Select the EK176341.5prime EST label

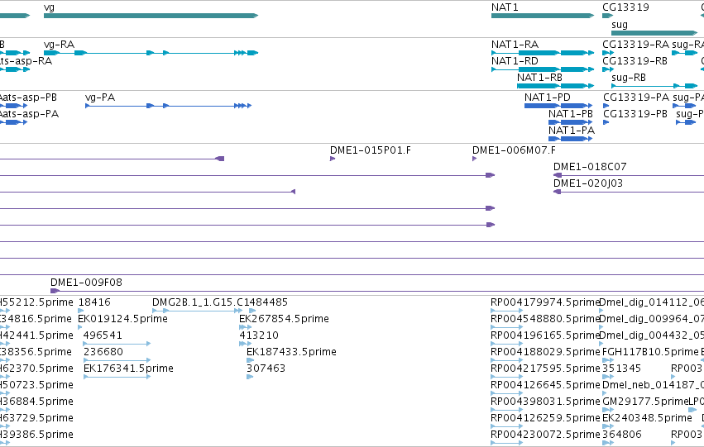pos(128,369)
